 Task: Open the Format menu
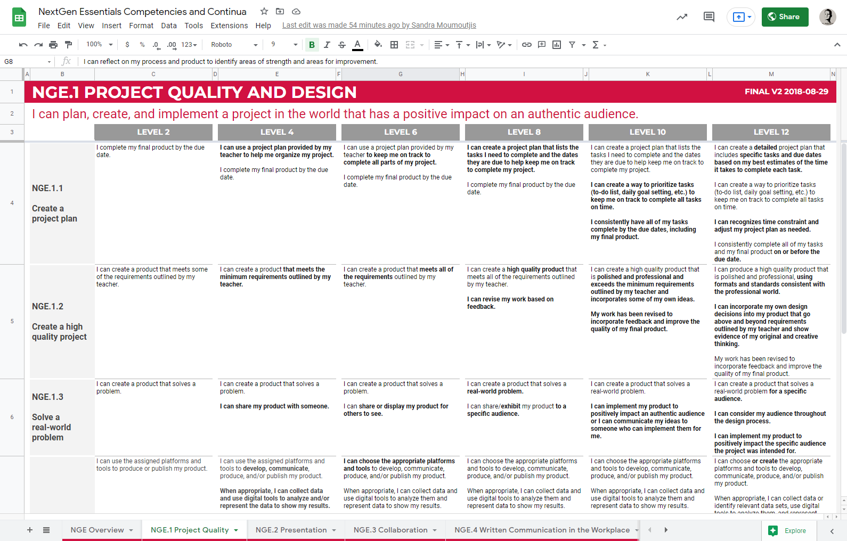141,26
